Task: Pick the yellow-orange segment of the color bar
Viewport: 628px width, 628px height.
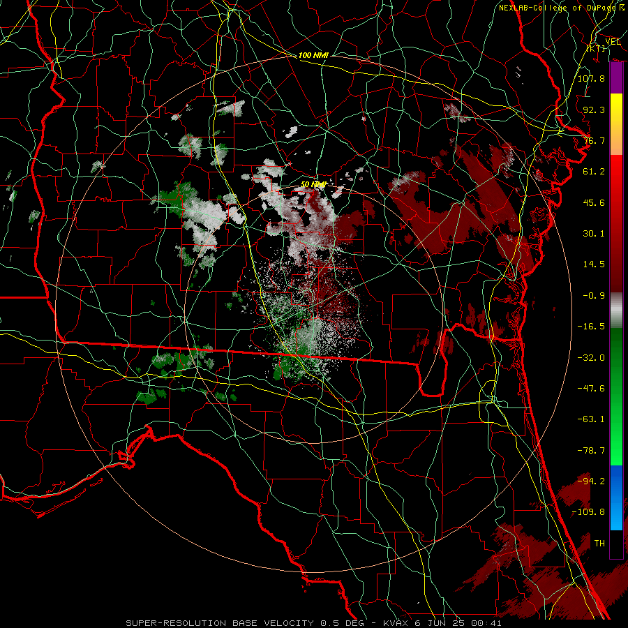Action: tap(616, 124)
